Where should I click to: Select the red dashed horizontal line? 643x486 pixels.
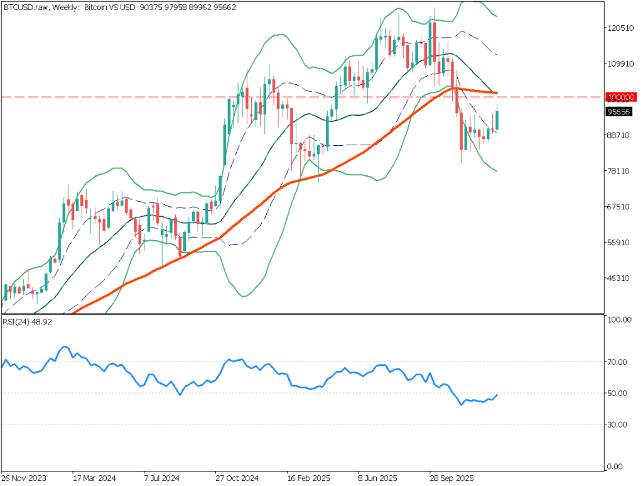[x=188, y=97]
